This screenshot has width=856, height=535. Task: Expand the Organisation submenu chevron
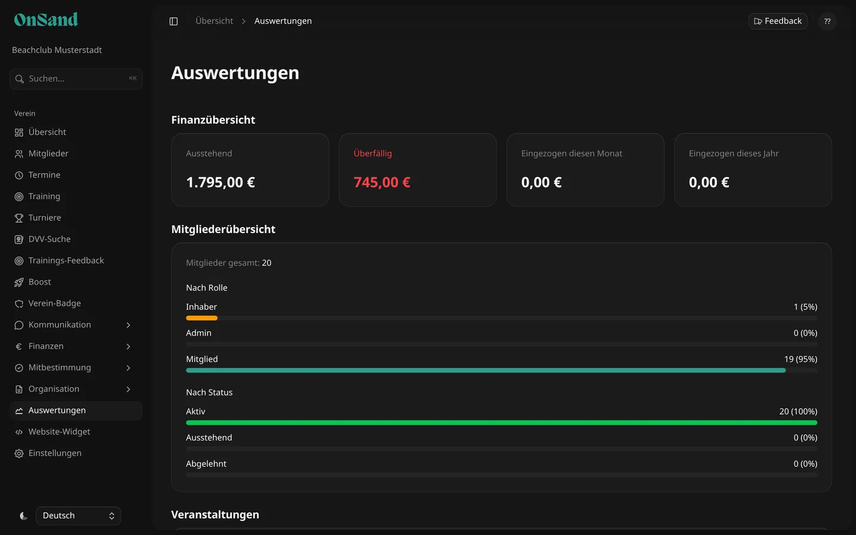tap(128, 389)
